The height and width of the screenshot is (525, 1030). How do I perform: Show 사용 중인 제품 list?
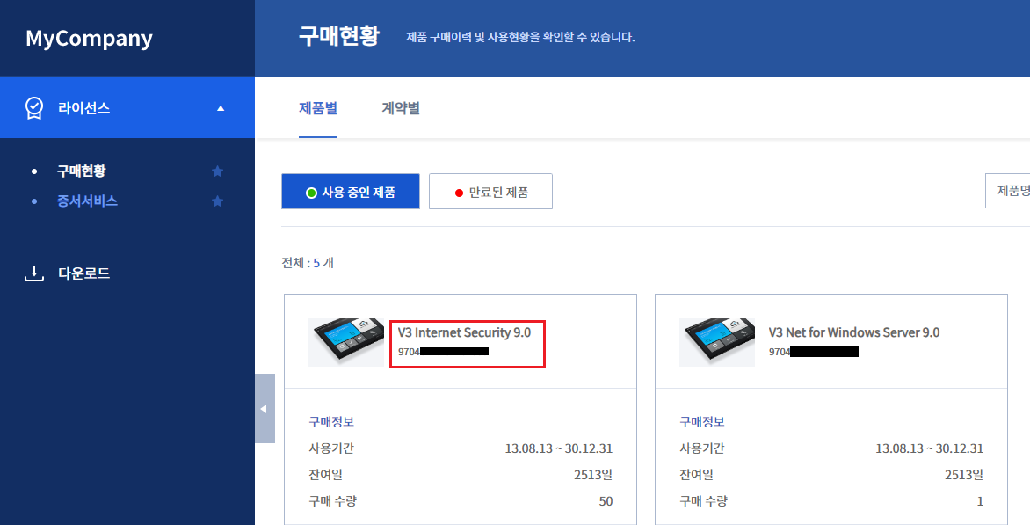[350, 192]
